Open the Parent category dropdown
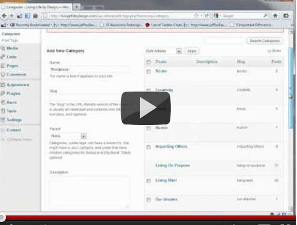The width and height of the screenshot is (297, 225). coord(68,136)
